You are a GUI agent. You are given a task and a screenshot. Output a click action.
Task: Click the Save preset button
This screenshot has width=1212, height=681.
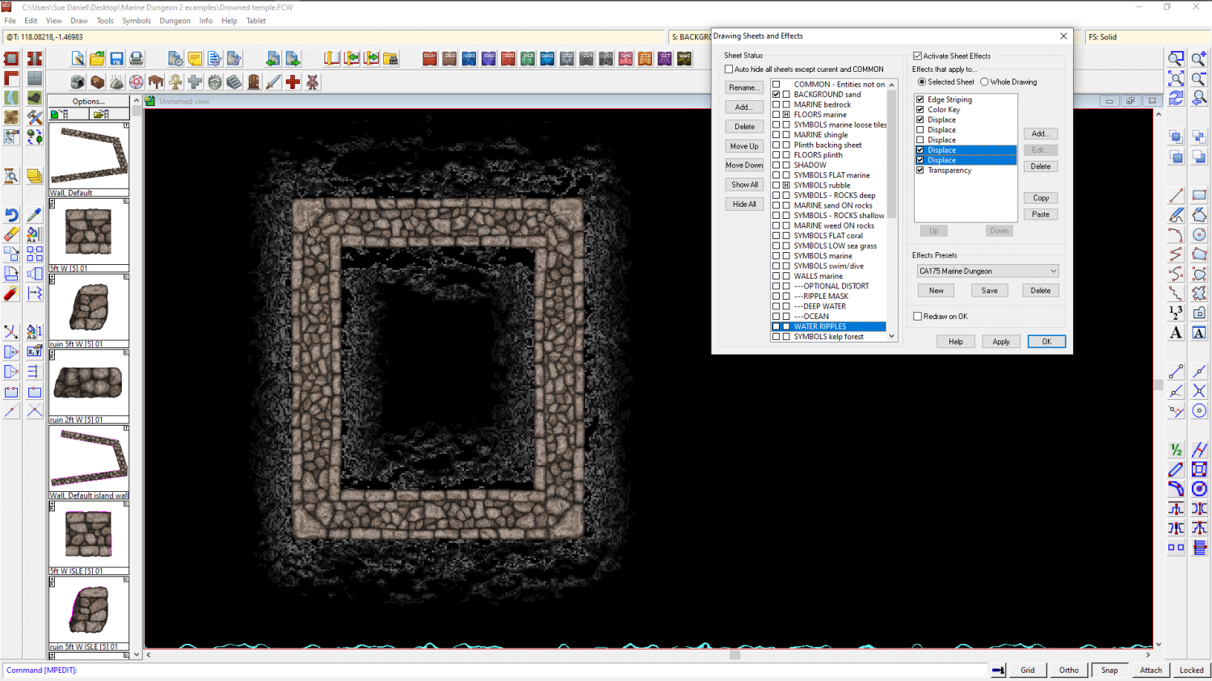coord(989,291)
